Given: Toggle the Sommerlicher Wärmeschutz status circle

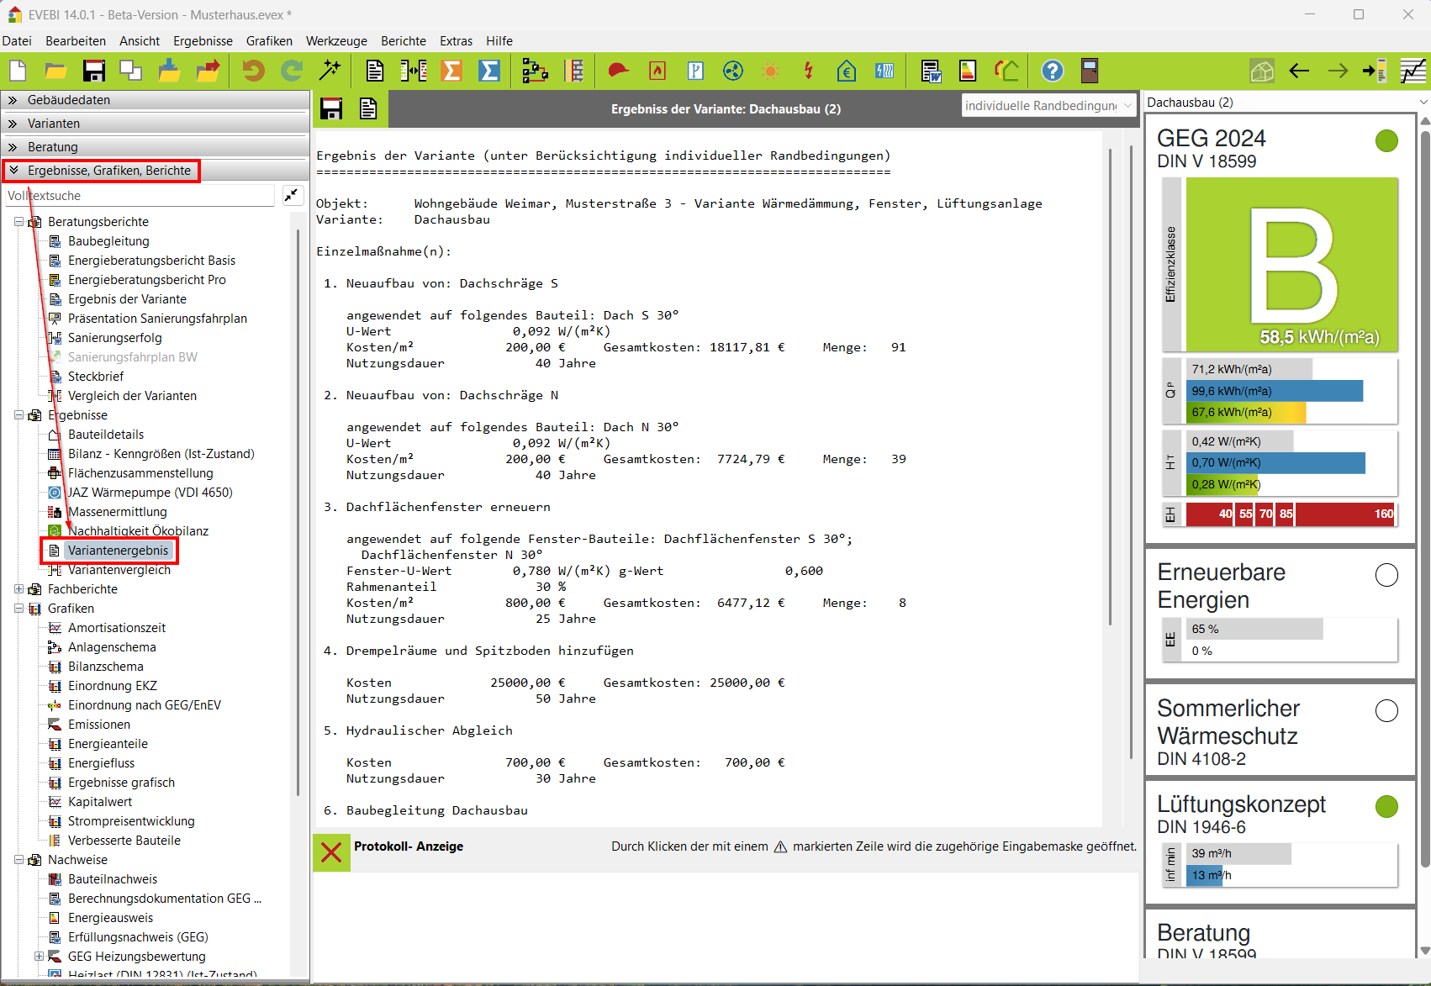Looking at the screenshot, I should [x=1386, y=711].
